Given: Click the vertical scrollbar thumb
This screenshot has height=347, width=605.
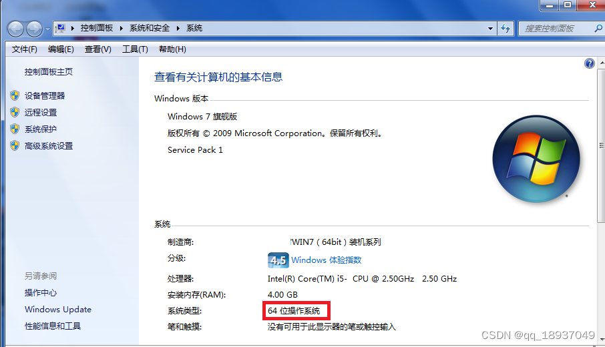Looking at the screenshot, I should pos(601,145).
